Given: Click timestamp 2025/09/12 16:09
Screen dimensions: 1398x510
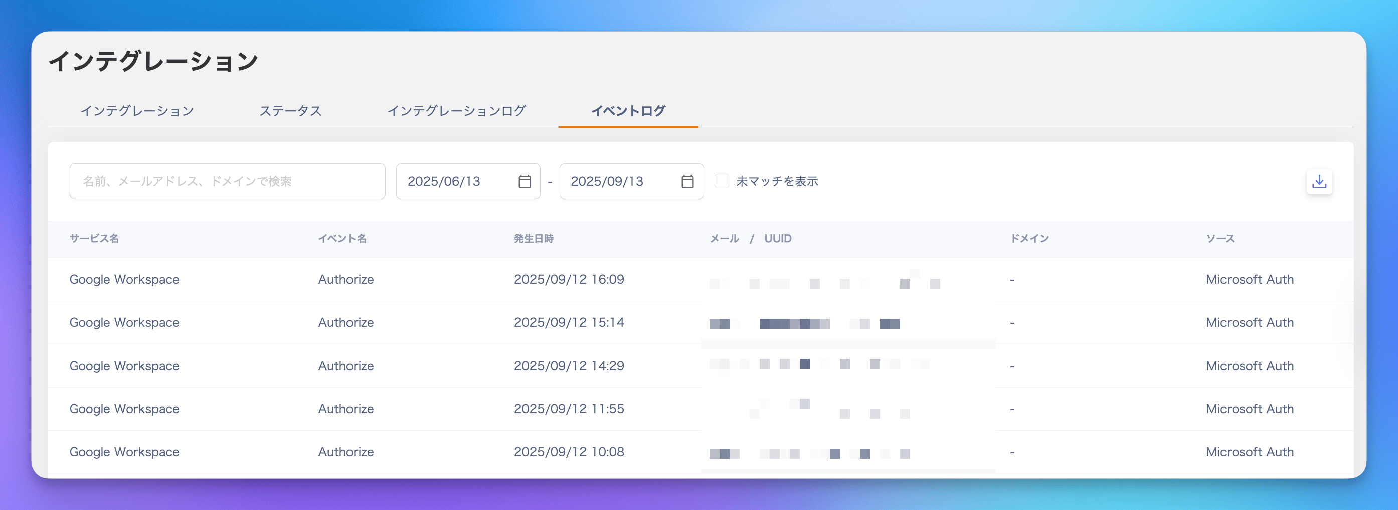Looking at the screenshot, I should [x=569, y=279].
